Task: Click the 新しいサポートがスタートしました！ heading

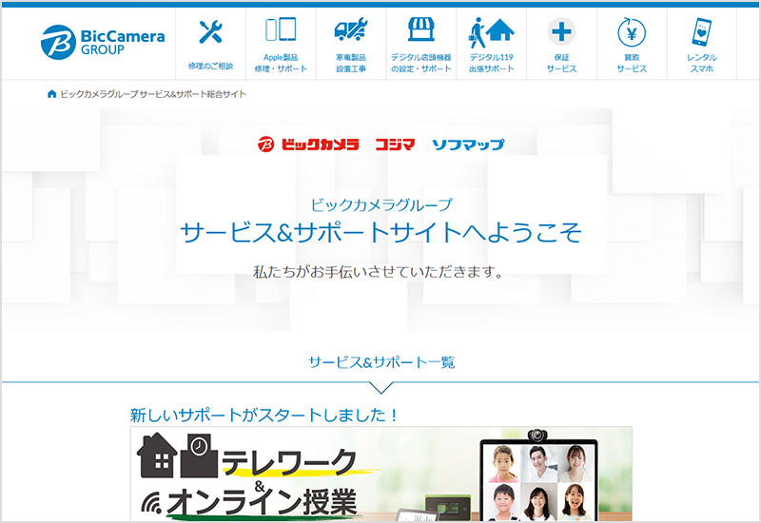Action: 264,415
